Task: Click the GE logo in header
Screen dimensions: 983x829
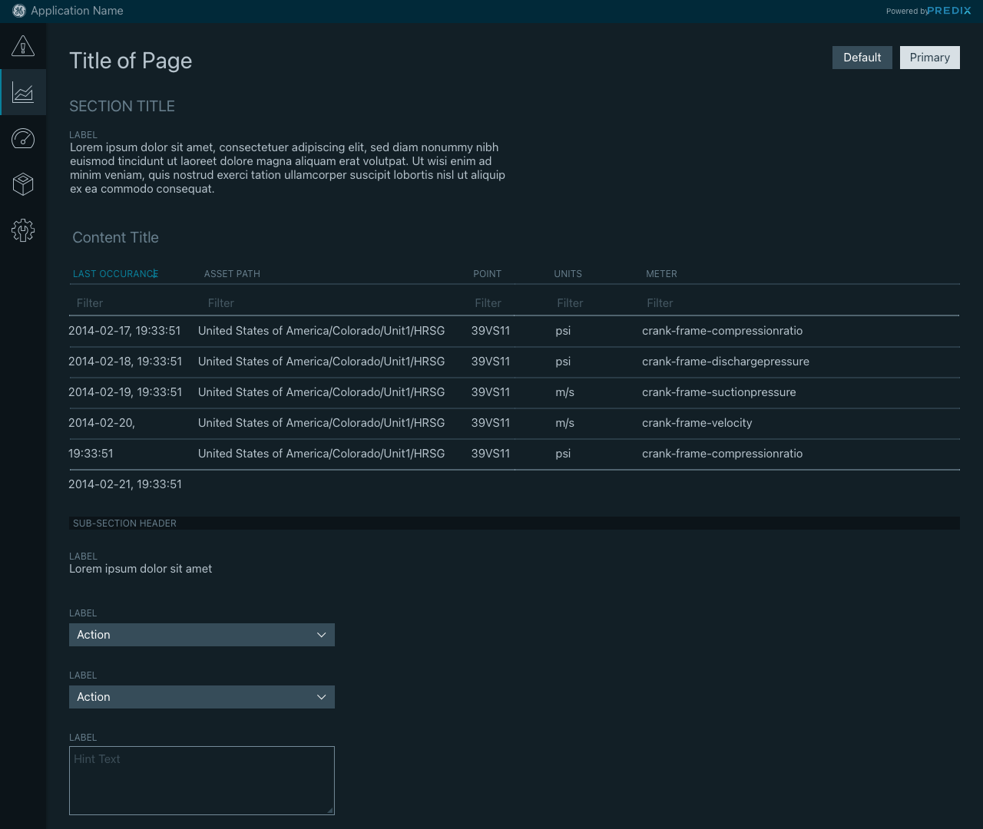Action: (x=19, y=11)
